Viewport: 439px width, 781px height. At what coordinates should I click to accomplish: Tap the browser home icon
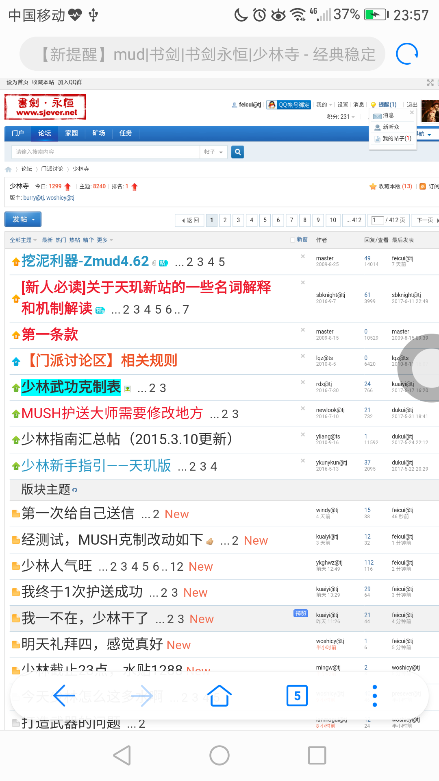(219, 696)
